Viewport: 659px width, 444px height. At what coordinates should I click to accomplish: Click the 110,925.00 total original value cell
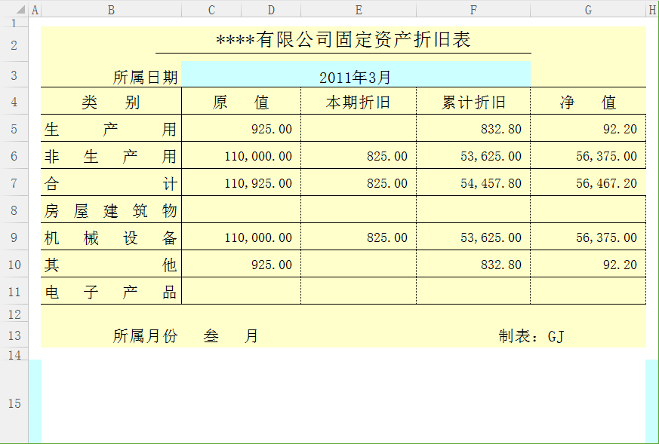point(242,183)
